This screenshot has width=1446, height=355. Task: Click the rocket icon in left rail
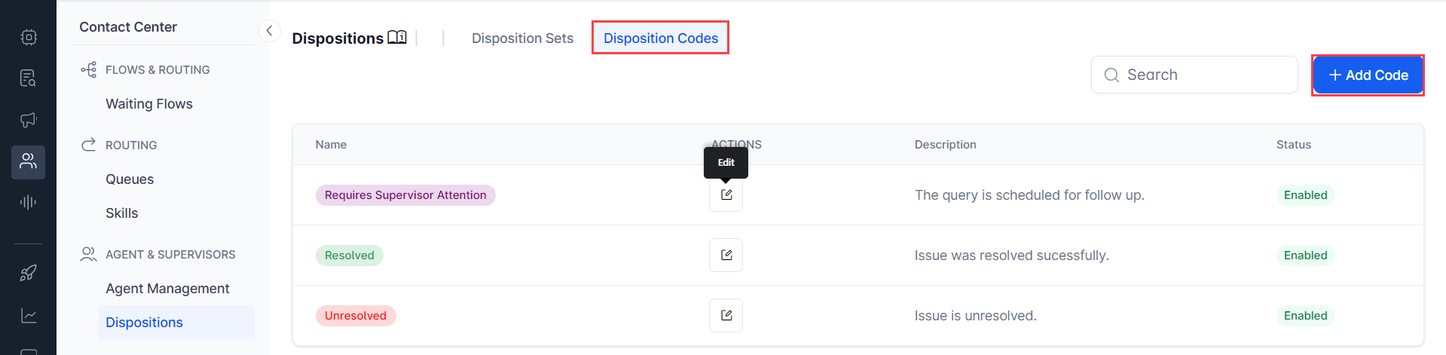tap(29, 273)
